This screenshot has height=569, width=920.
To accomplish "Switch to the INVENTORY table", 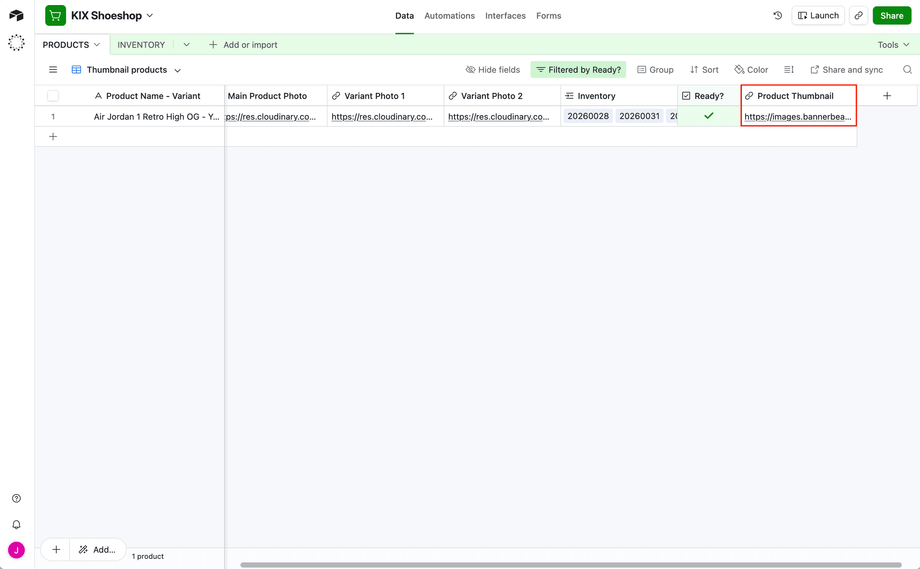I will tap(141, 45).
